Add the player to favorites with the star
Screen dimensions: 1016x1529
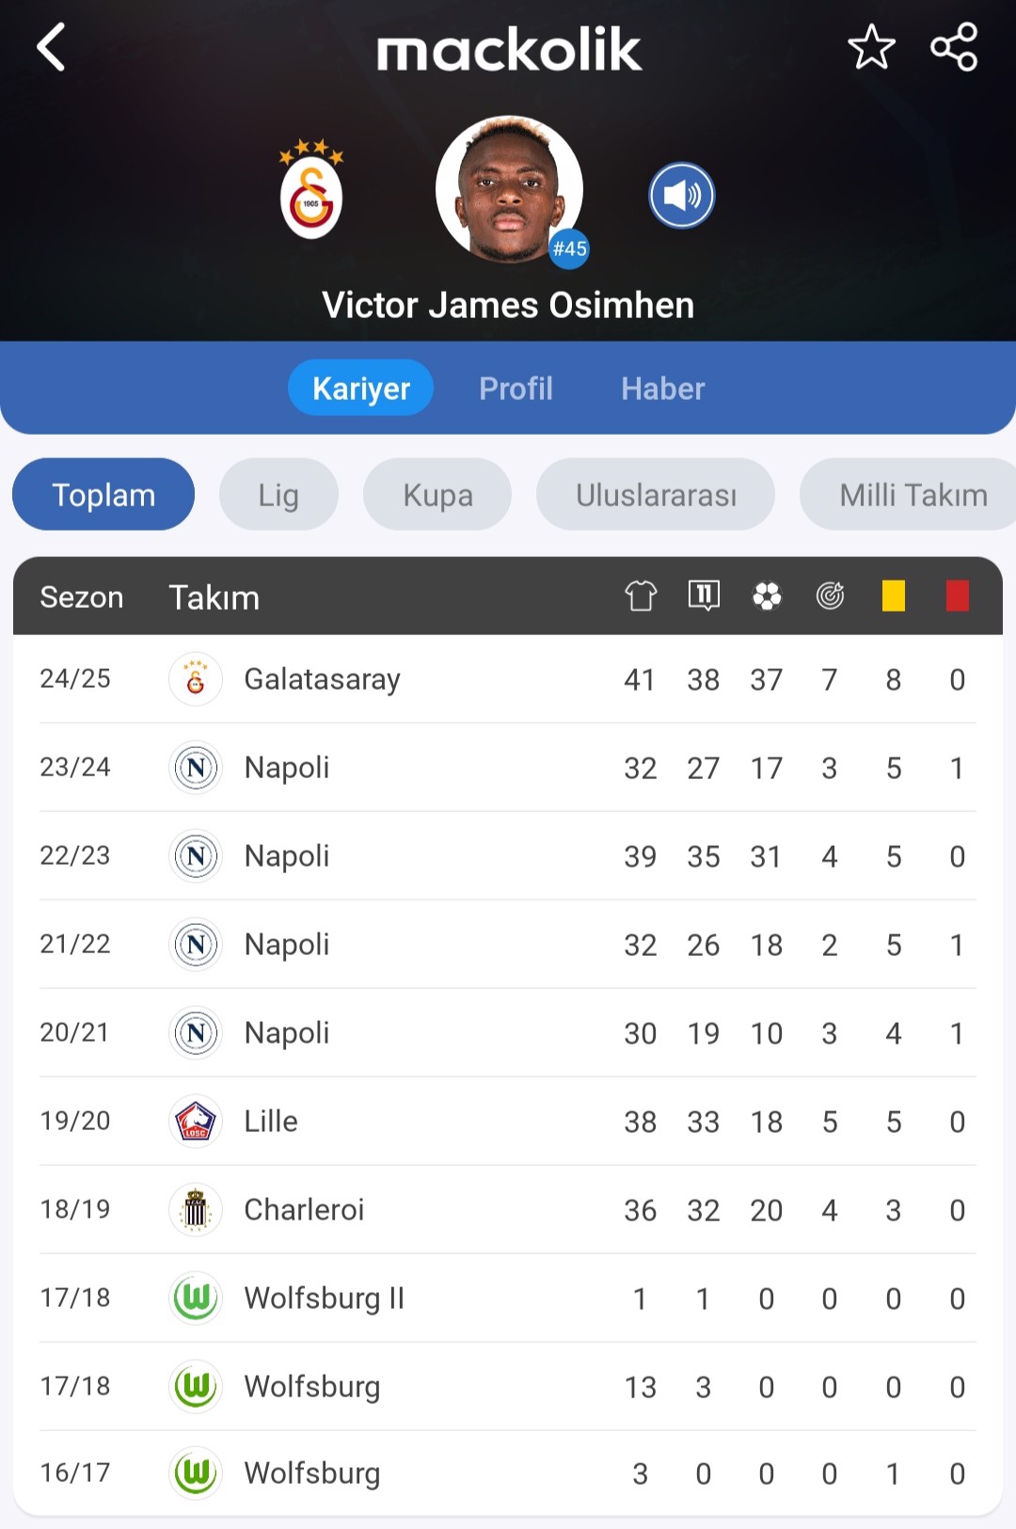tap(871, 47)
